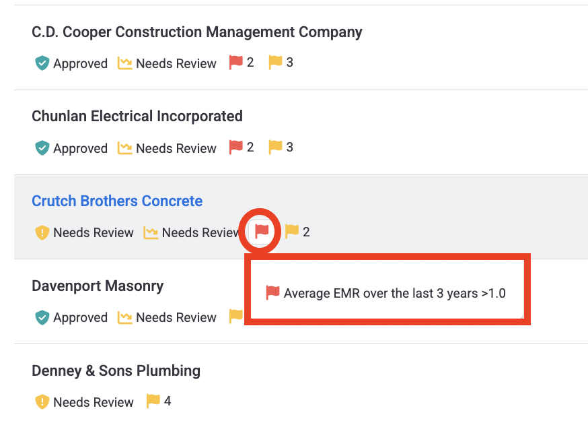
Task: Open the Davenport Masonry company entry
Action: pos(98,286)
